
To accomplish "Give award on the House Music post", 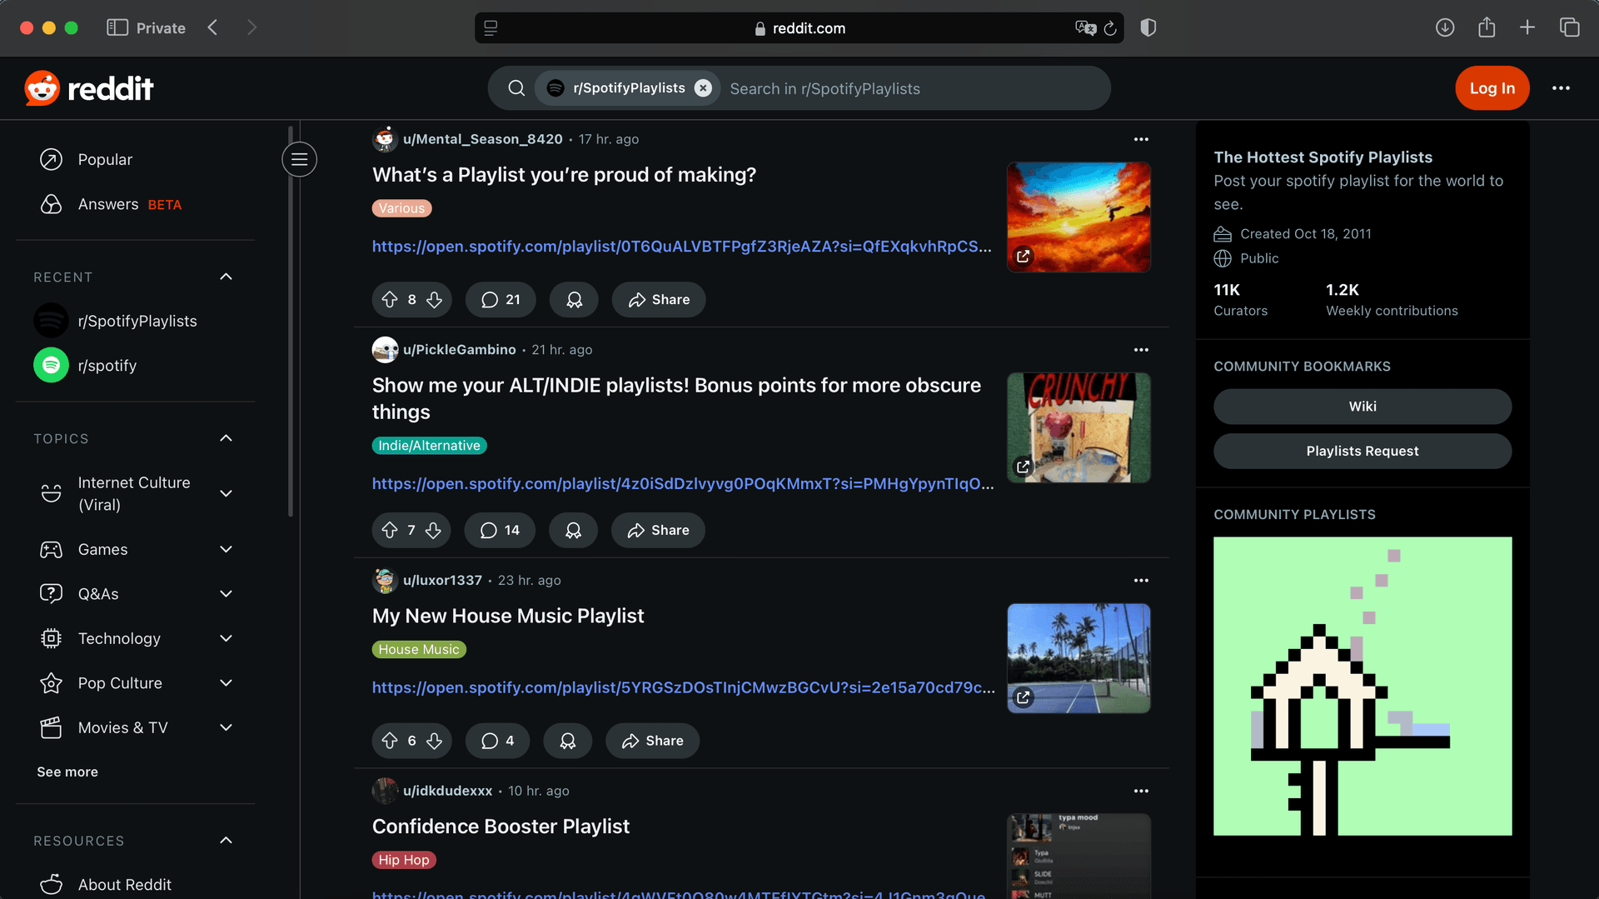I will click(567, 741).
